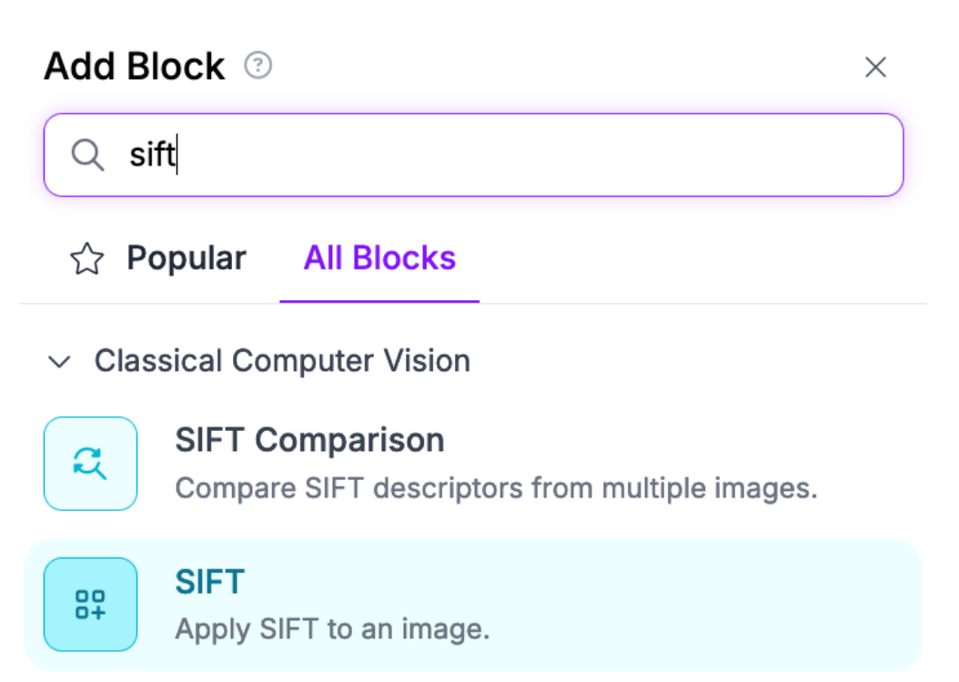The height and width of the screenshot is (682, 959).
Task: Click blank space right of SIFT Comparison title
Action: (x=682, y=441)
